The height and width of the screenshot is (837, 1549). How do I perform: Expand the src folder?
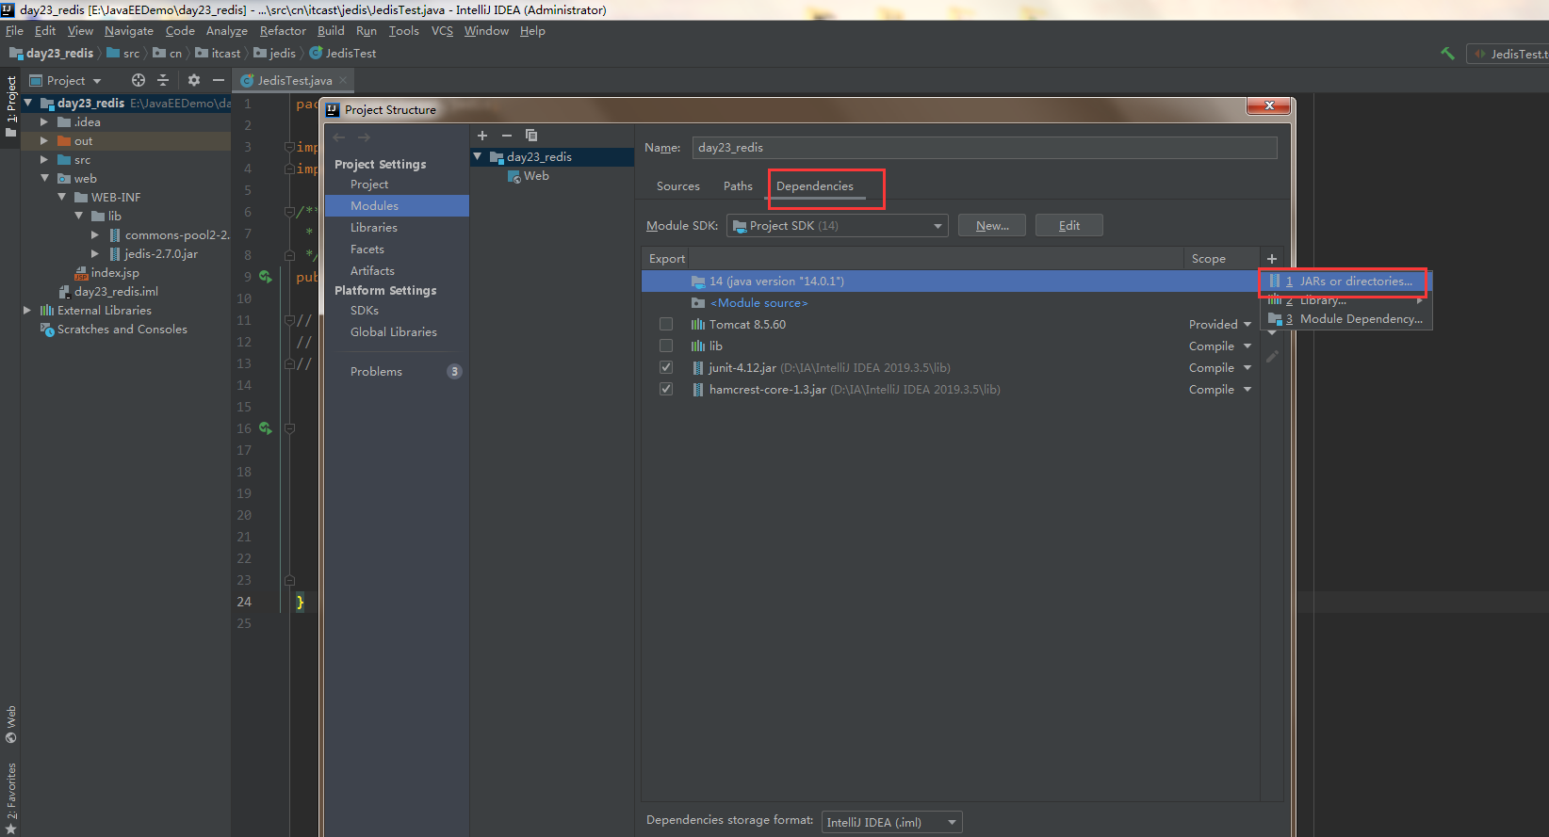pyautogui.click(x=44, y=160)
